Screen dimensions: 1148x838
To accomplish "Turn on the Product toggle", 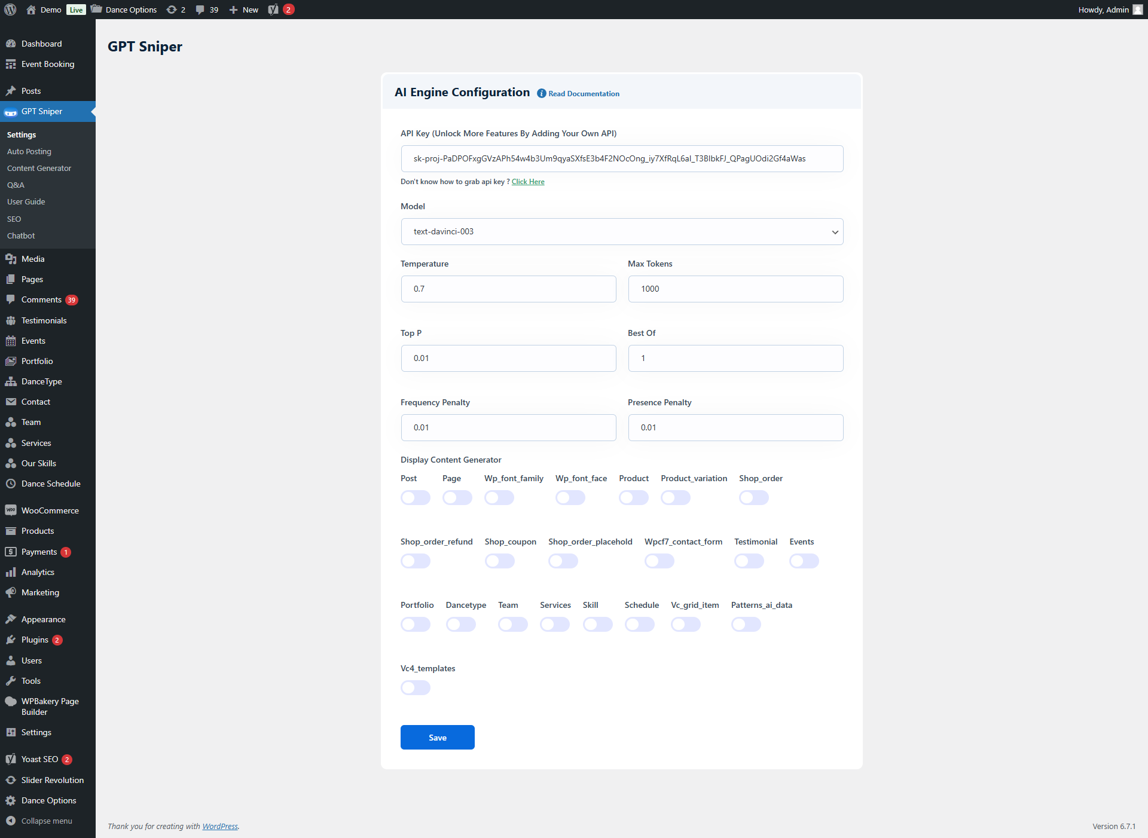I will click(634, 497).
